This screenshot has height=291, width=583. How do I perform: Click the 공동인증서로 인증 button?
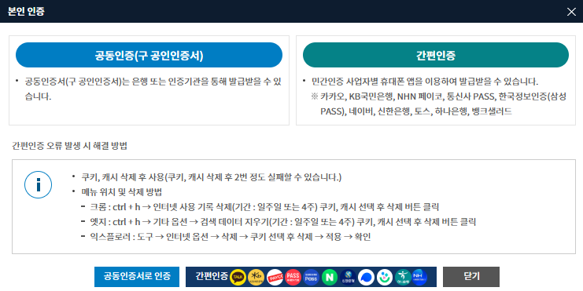(137, 277)
